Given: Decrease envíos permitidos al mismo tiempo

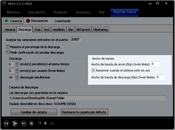Looking at the screenshot, I should click(17, 65).
